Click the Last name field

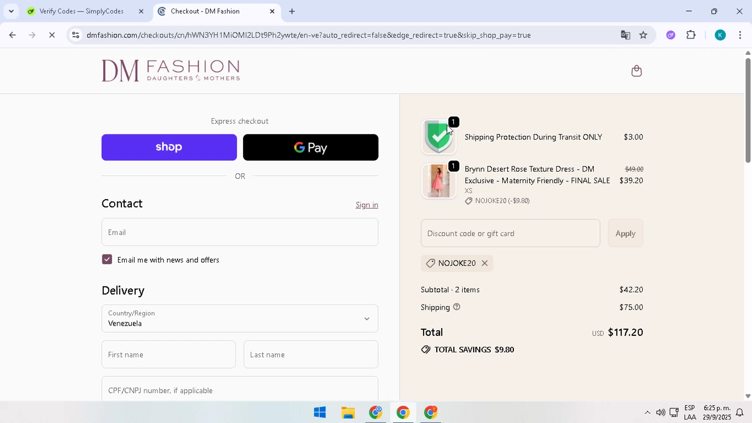coord(311,355)
